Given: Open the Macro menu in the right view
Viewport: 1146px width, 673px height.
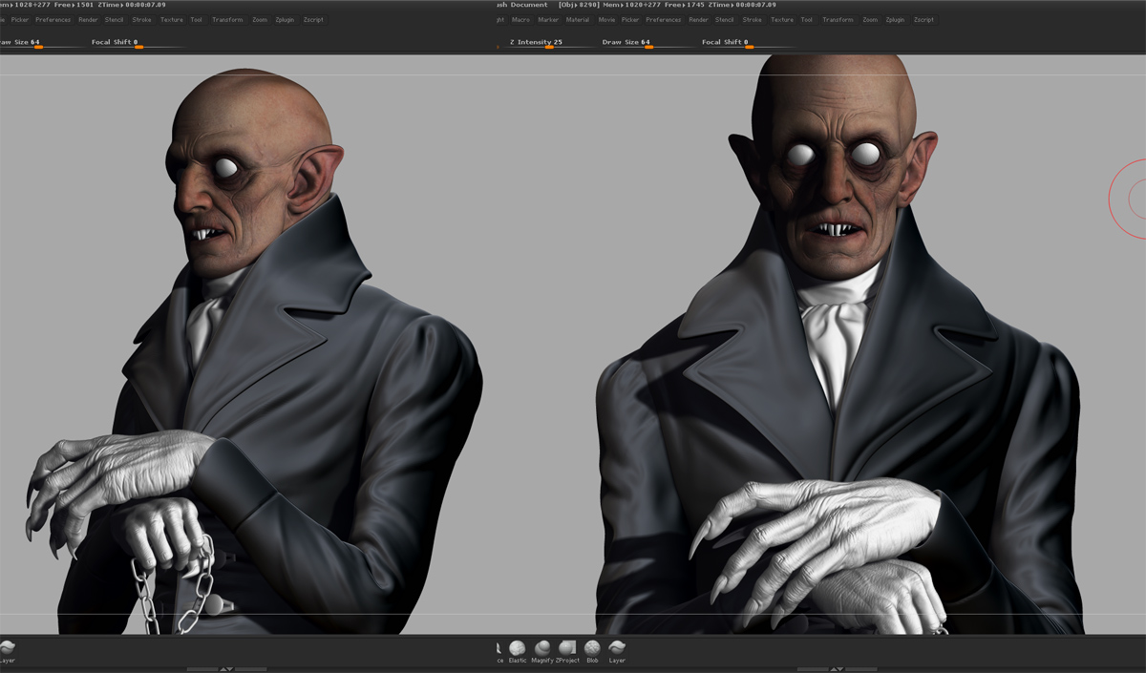Looking at the screenshot, I should point(520,19).
